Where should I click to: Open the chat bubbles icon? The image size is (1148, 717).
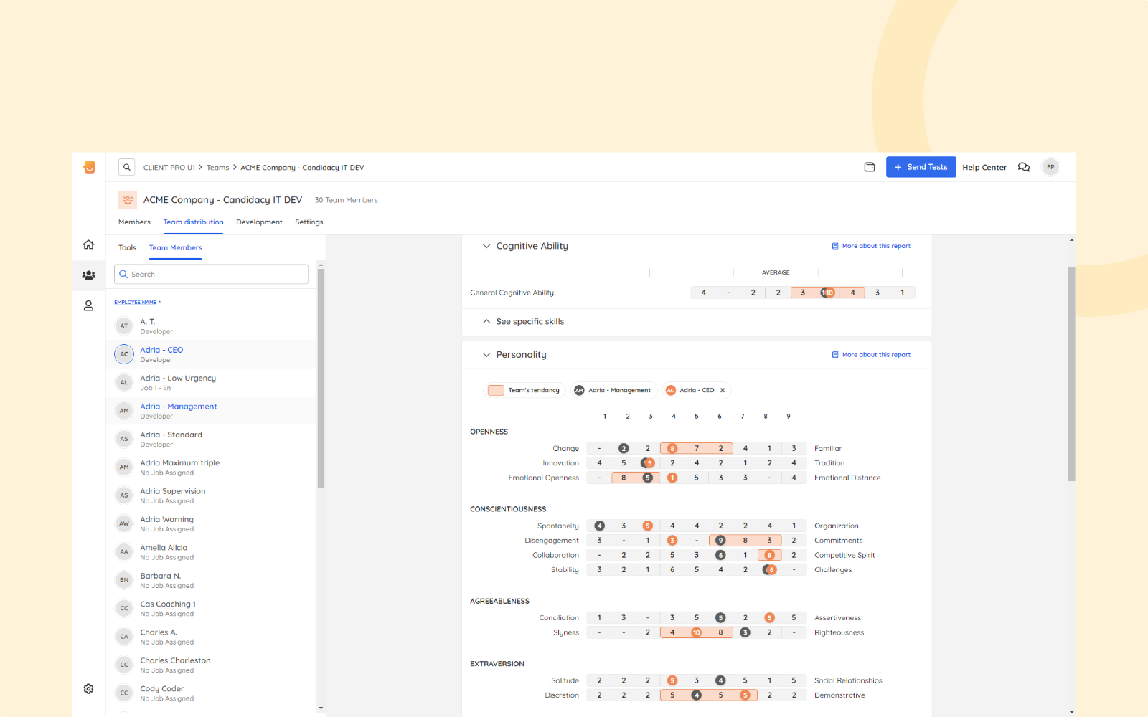1024,167
